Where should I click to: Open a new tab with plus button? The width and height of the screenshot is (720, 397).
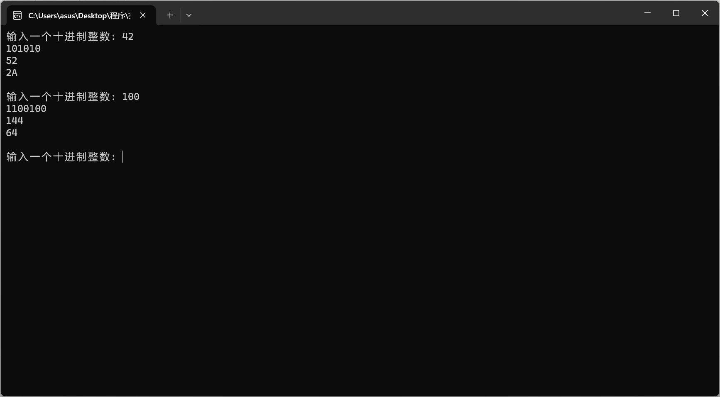[x=170, y=15]
